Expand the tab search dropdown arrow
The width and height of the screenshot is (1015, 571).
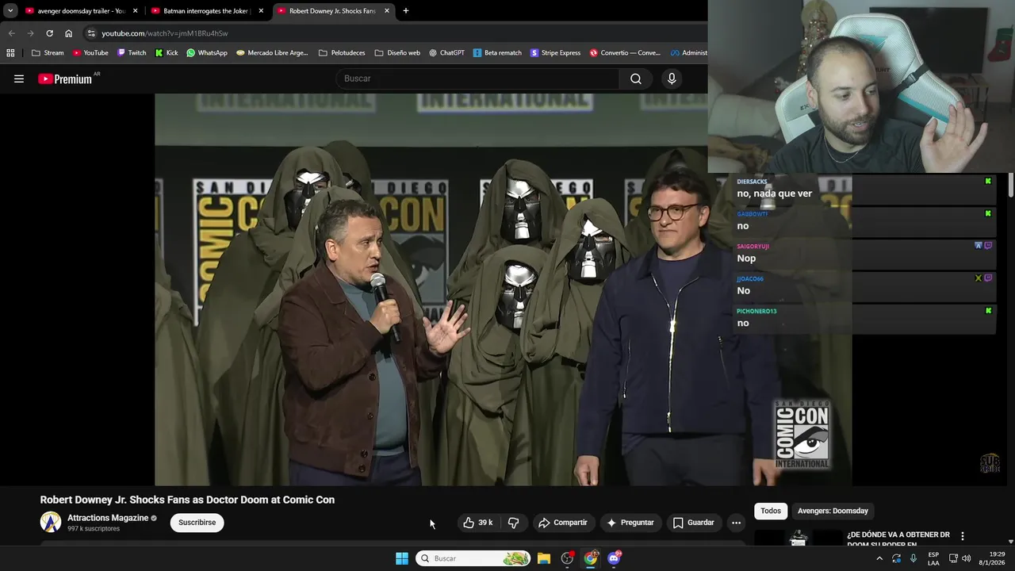point(10,11)
